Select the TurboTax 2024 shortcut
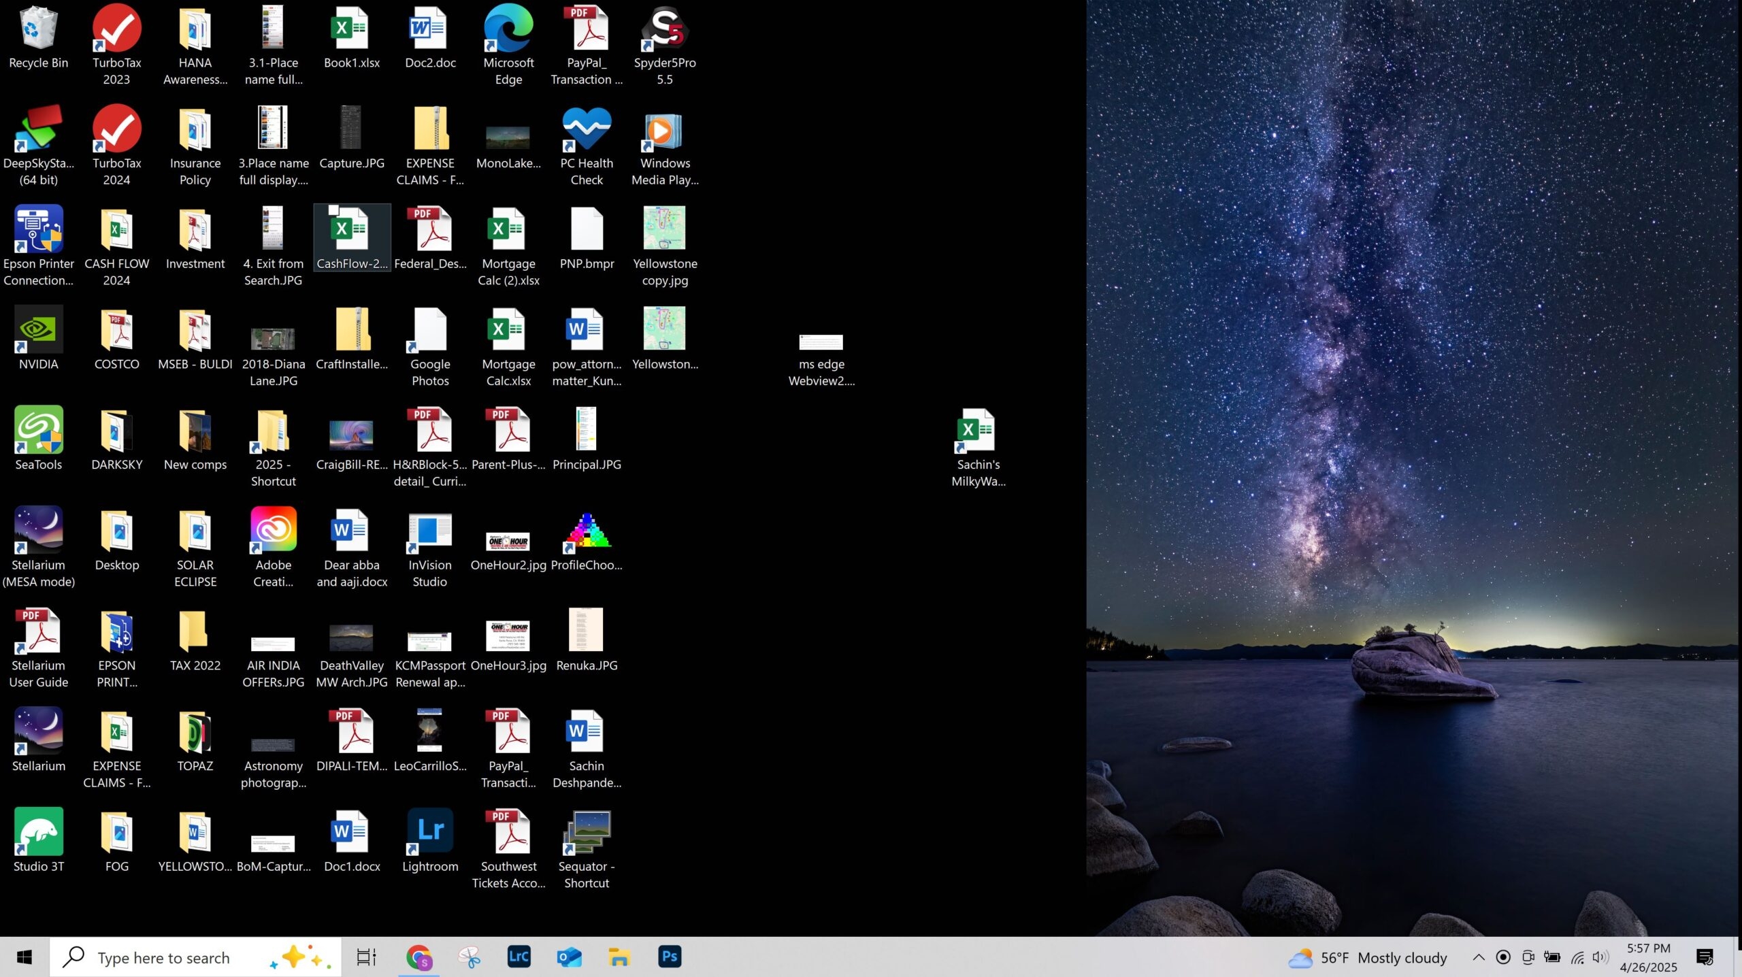1742x977 pixels. point(116,131)
